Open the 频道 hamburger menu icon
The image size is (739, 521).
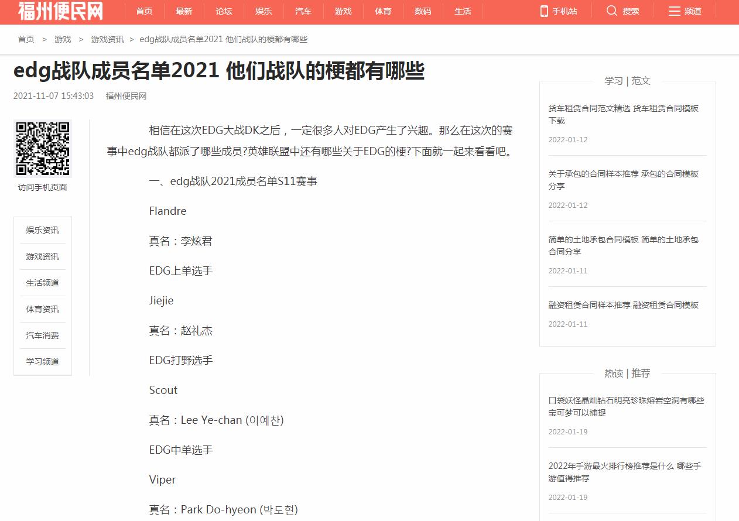click(675, 11)
